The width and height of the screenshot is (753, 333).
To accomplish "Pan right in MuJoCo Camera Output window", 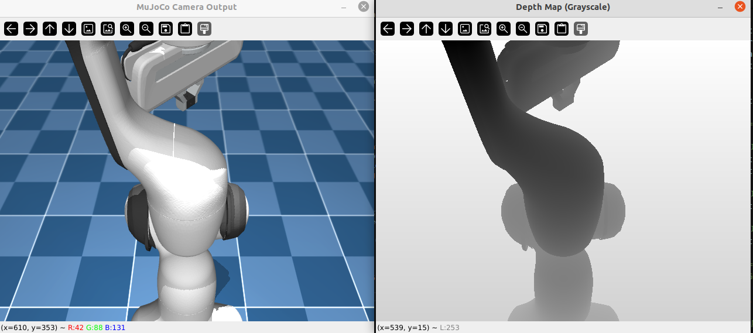I will 30,28.
